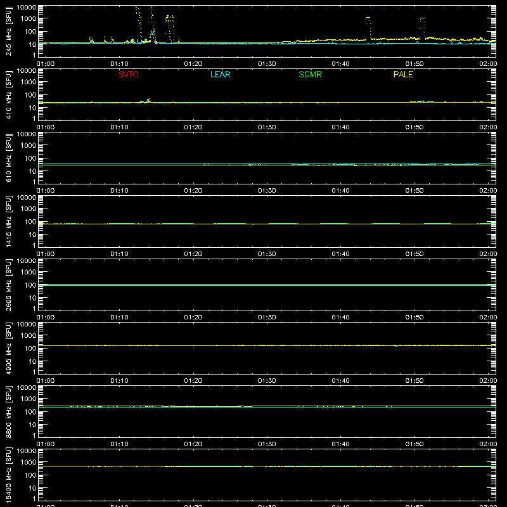This screenshot has width=507, height=507.
Task: Select the 15400 MHz [SFU] axis title
Action: point(9,475)
